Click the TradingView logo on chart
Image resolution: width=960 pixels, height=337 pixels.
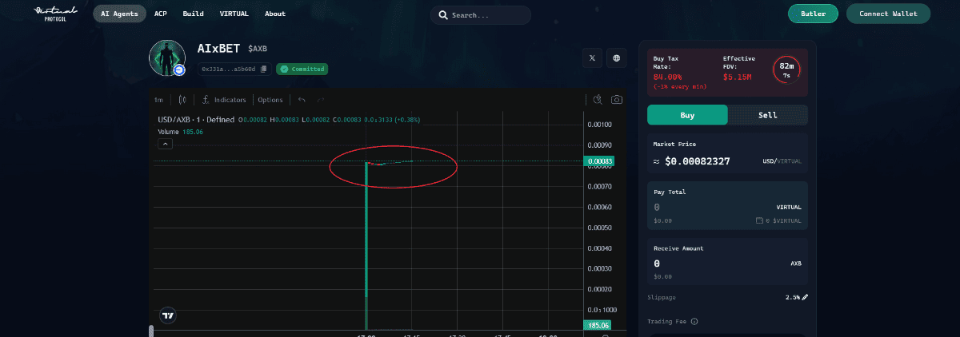[x=168, y=315]
